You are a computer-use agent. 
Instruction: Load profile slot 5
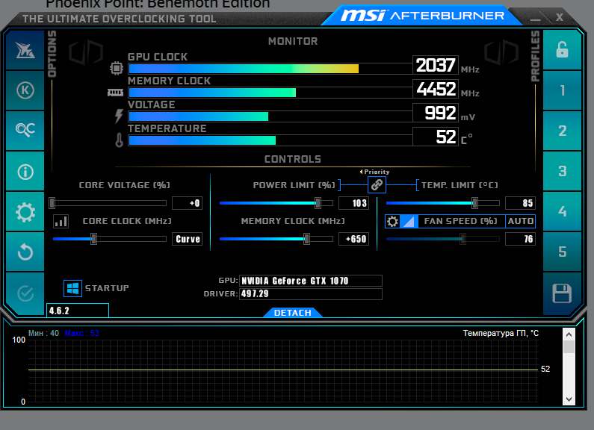pyautogui.click(x=562, y=252)
